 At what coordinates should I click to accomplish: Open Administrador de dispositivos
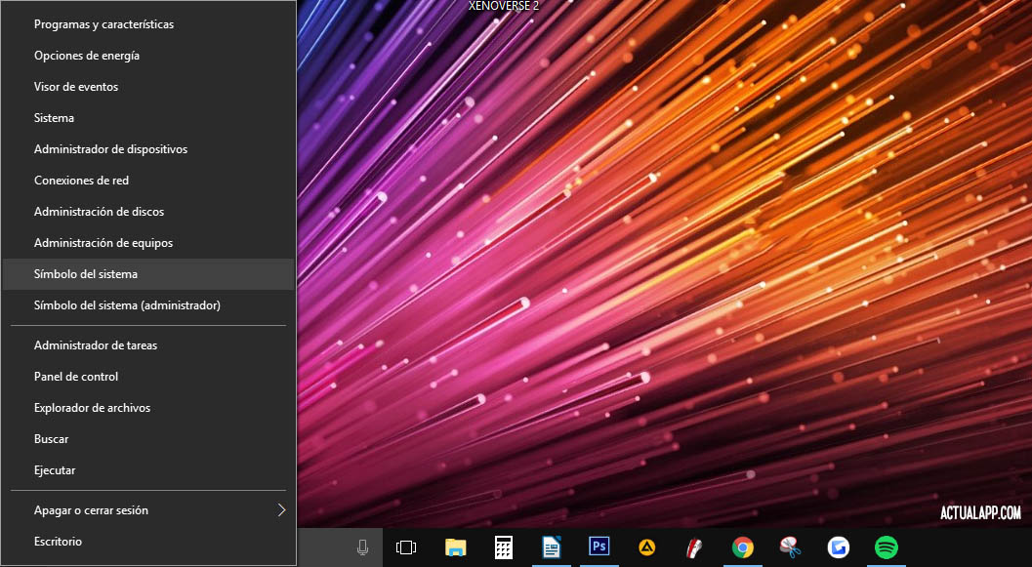coord(148,149)
